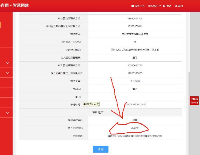Select phone number 17823329633
The image size is (200, 155).
point(135,73)
